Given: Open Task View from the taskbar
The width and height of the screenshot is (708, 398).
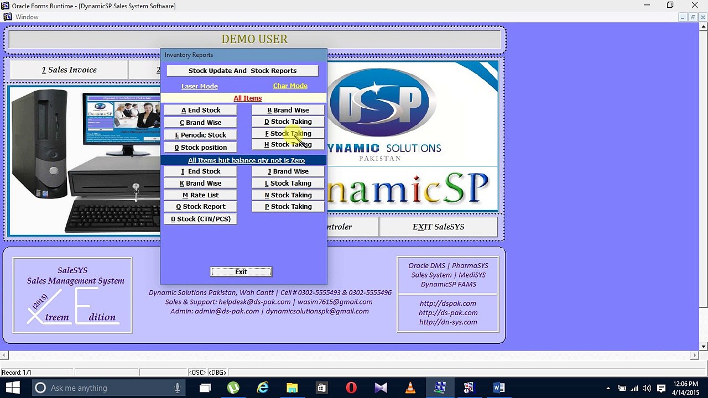Looking at the screenshot, I should point(205,388).
